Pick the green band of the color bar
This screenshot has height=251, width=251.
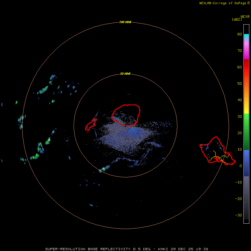(x=246, y=132)
